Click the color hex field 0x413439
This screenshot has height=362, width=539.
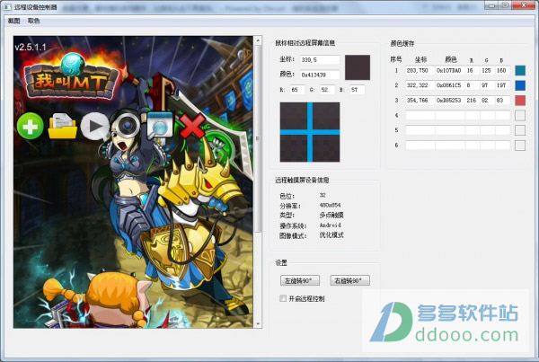320,75
